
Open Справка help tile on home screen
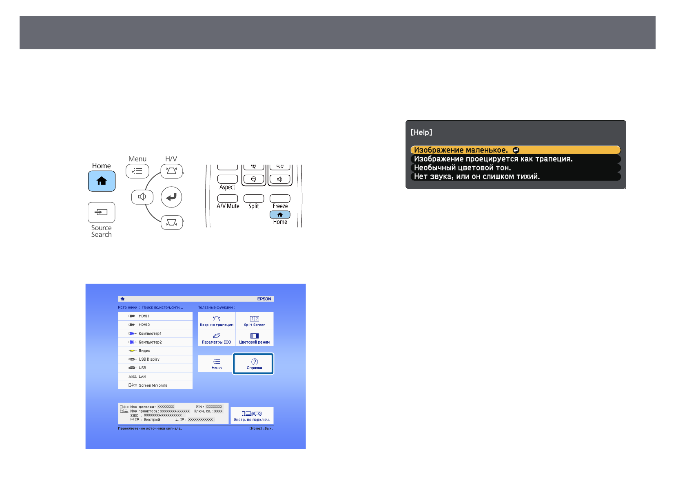[x=254, y=364]
